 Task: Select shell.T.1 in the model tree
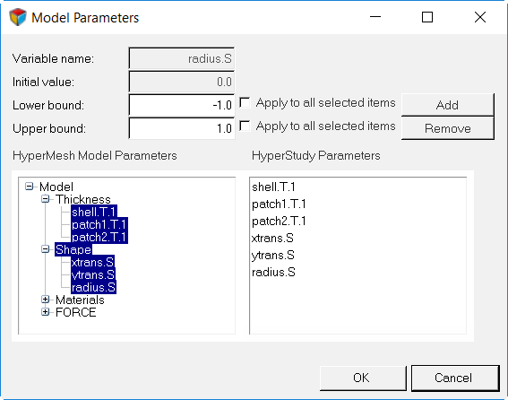[94, 212]
